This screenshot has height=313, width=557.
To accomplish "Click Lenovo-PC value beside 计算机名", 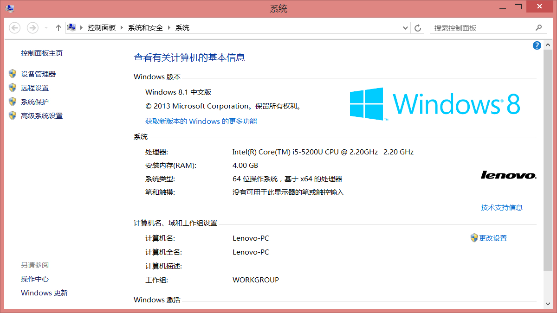I will pyautogui.click(x=251, y=238).
